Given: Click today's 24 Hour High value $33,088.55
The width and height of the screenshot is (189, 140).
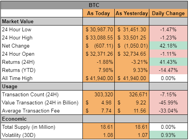Looking at the screenshot, I should click(98, 38).
